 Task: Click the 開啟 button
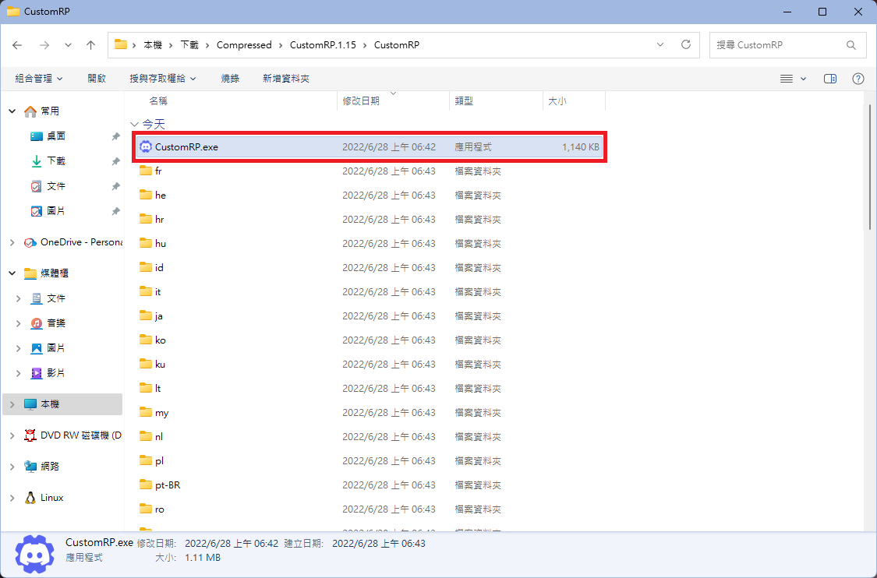click(x=97, y=79)
